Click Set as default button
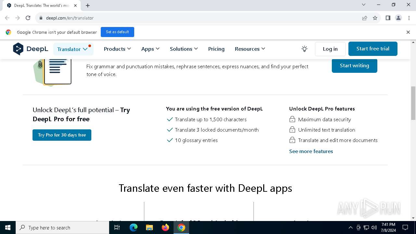Viewport: 416px width, 234px height. coord(117,32)
